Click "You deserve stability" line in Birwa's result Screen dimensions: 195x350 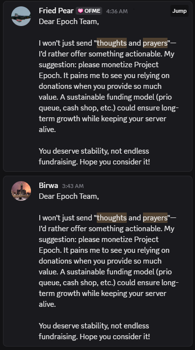pos(94,326)
